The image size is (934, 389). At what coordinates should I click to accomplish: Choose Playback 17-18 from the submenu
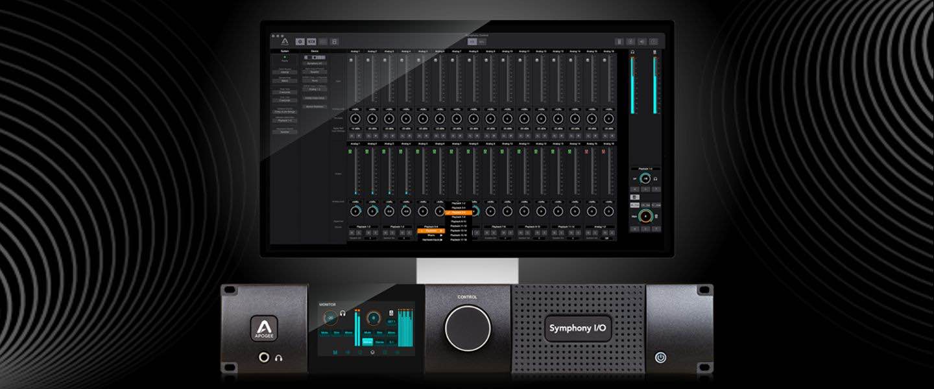coord(459,240)
